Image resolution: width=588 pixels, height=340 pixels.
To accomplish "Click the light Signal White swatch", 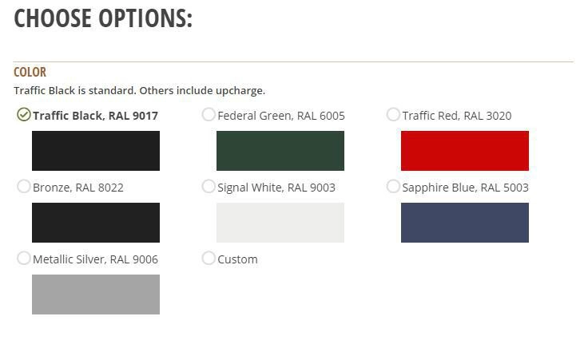I will click(x=280, y=223).
